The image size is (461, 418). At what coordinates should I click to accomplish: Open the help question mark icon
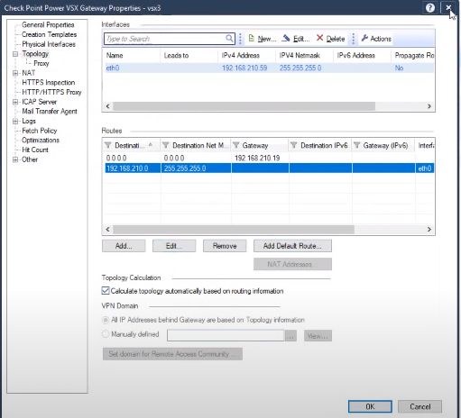click(x=430, y=7)
